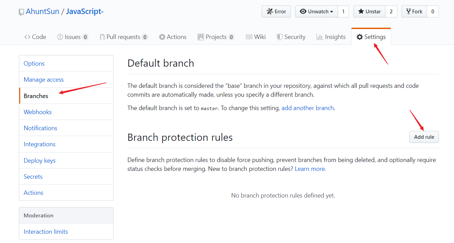Click the Code tab brackets icon
454x243 pixels.
coord(27,37)
